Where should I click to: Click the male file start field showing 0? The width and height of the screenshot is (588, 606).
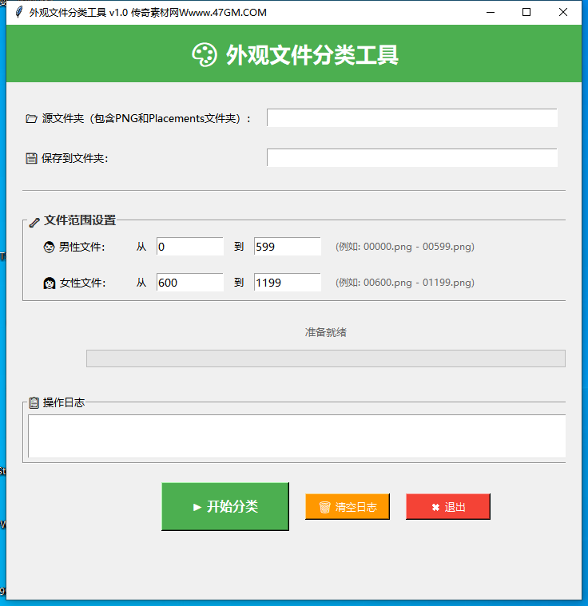(189, 247)
